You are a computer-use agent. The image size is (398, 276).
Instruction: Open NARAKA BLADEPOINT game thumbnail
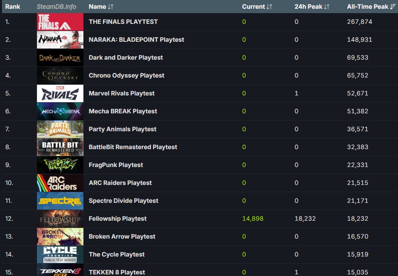click(x=60, y=40)
